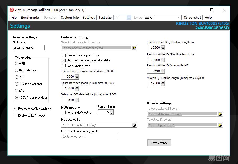Increase Delay per 500 deleted file value

77,99
